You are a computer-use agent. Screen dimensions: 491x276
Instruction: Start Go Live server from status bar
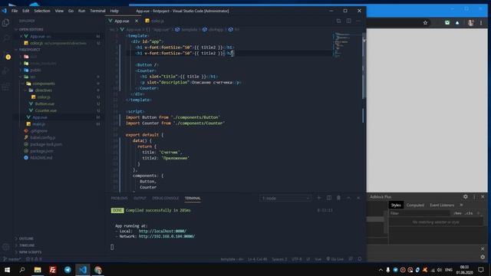[x=334, y=259]
